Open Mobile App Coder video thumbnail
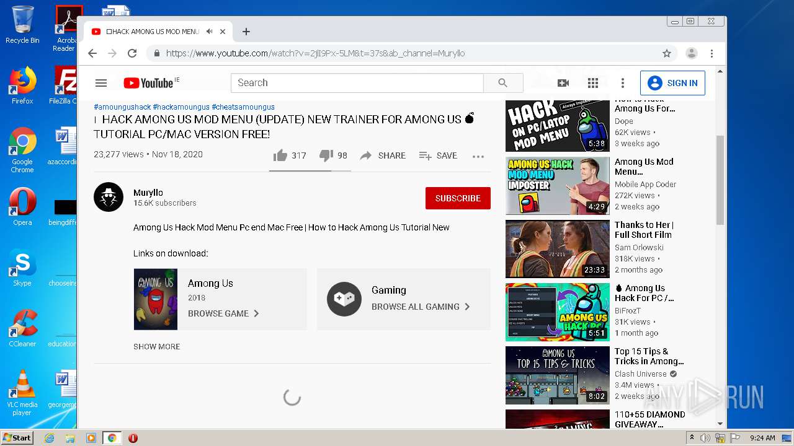 [x=558, y=186]
